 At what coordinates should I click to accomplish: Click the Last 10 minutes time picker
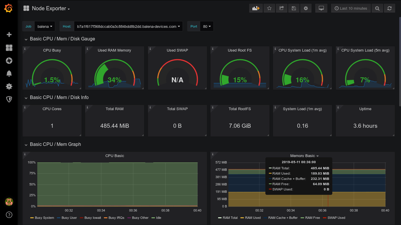pyautogui.click(x=351, y=8)
